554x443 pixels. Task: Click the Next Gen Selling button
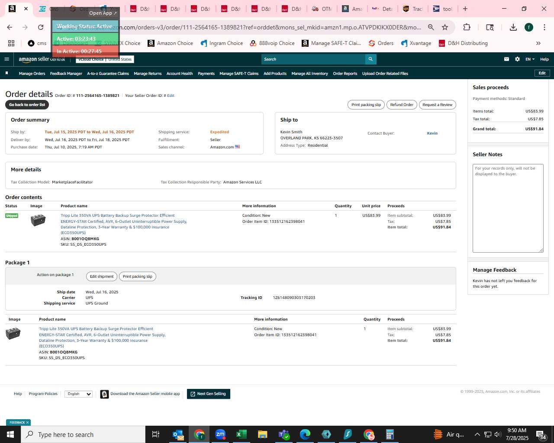pos(208,394)
